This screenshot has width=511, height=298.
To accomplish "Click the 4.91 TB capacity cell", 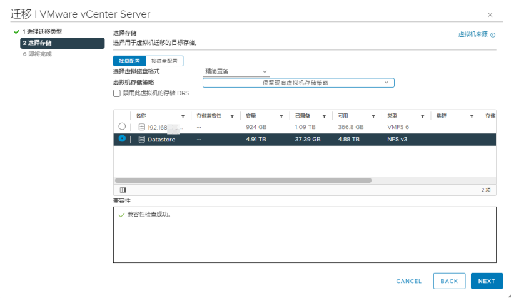I will tap(256, 139).
